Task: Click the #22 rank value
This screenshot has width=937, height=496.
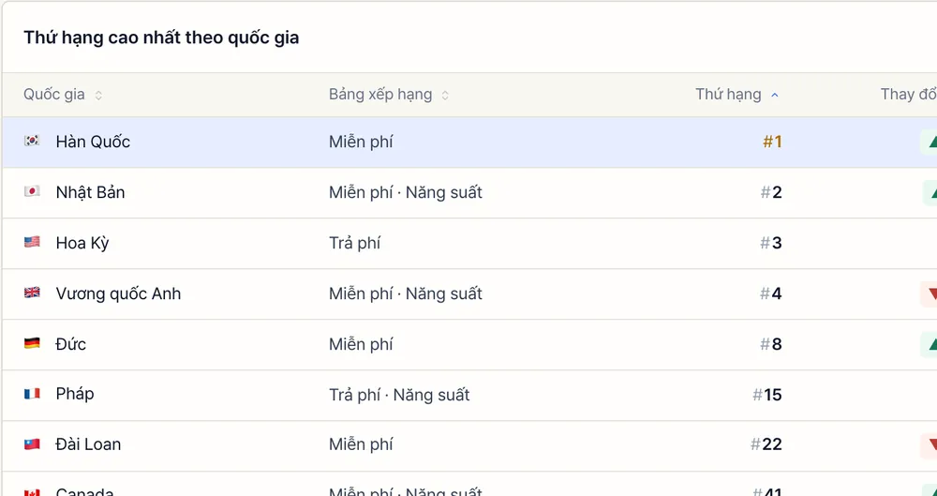Action: click(x=766, y=444)
